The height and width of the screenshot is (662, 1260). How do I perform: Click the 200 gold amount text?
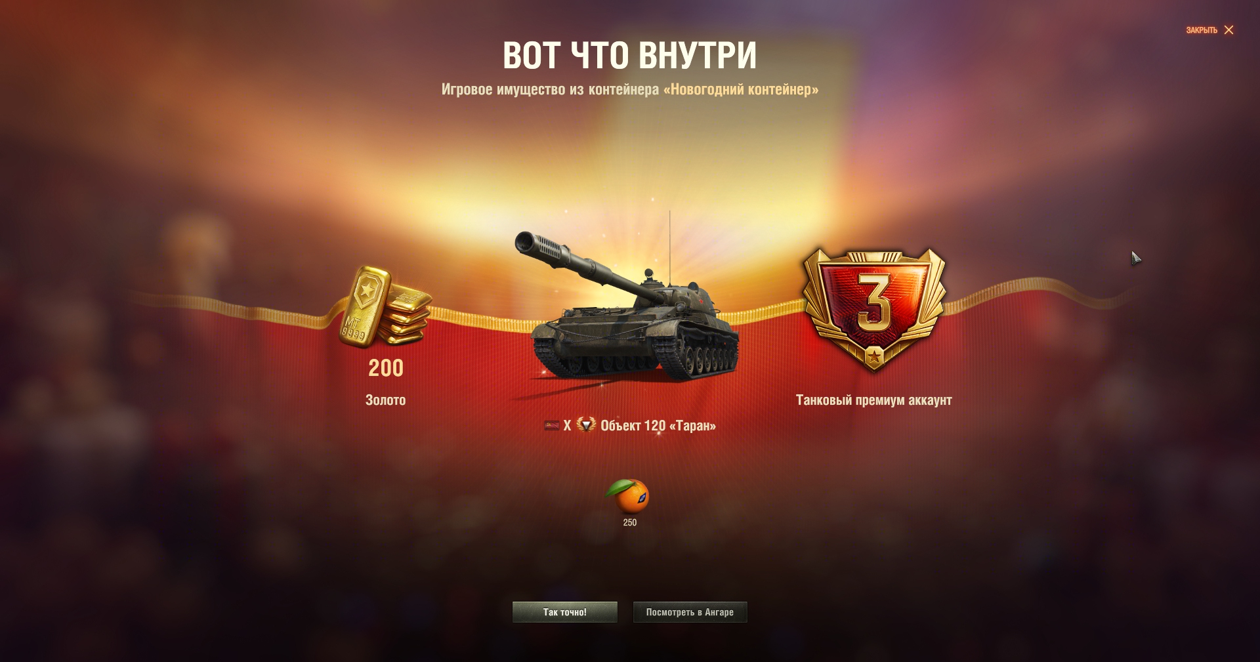(386, 368)
